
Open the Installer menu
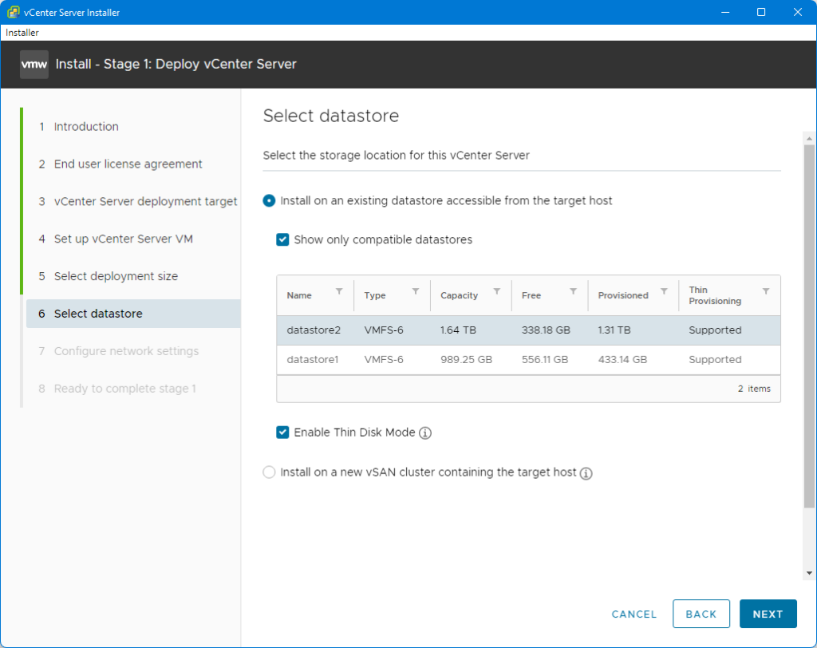point(22,33)
